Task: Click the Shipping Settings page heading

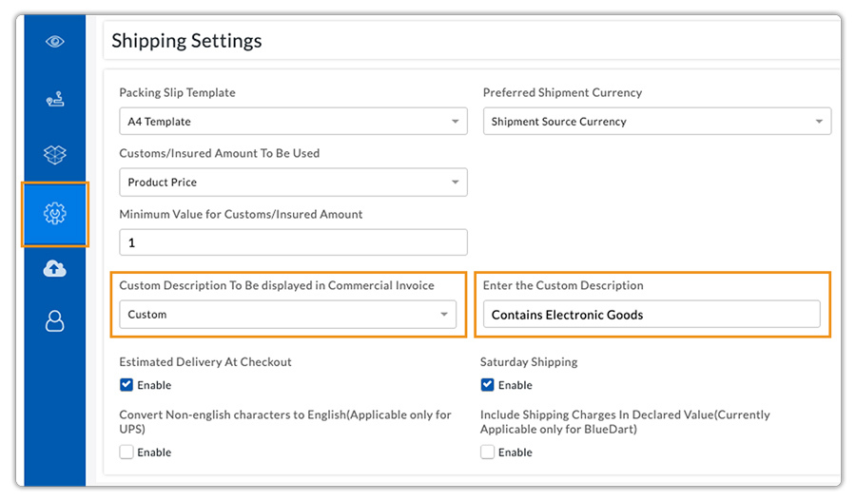Action: (x=186, y=41)
